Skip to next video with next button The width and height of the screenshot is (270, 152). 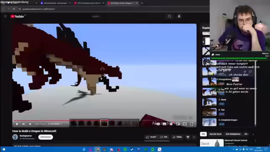coord(24,124)
